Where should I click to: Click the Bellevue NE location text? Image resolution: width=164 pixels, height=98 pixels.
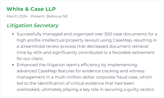point(57,16)
